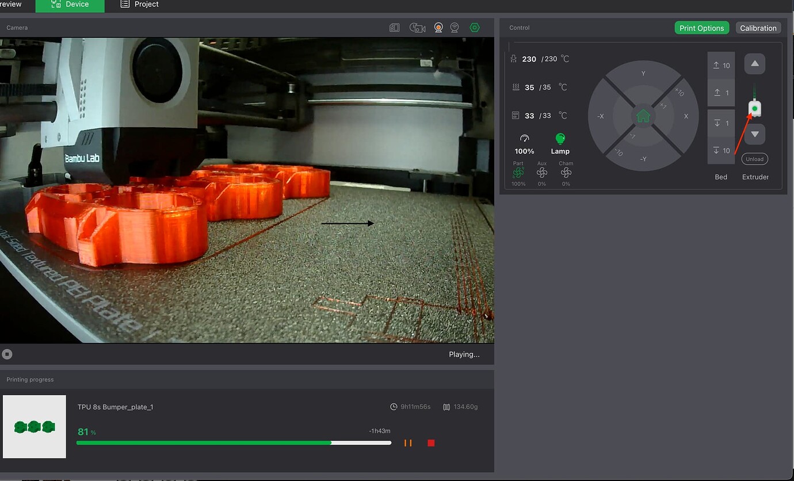Jog the toolhead in positive X
The height and width of the screenshot is (481, 794).
coord(686,116)
